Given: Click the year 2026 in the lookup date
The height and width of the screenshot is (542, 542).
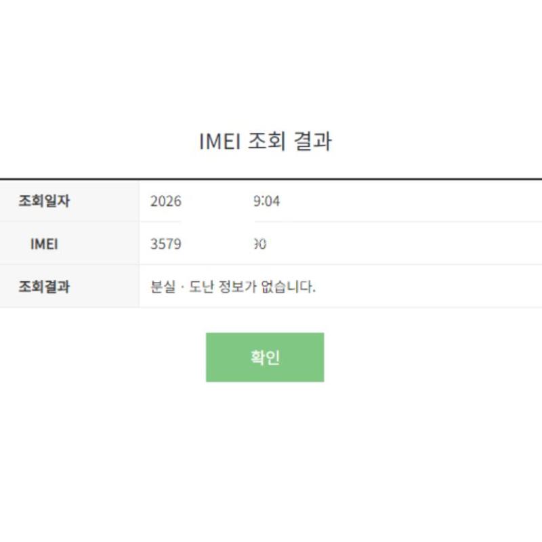Looking at the screenshot, I should pos(165,201).
